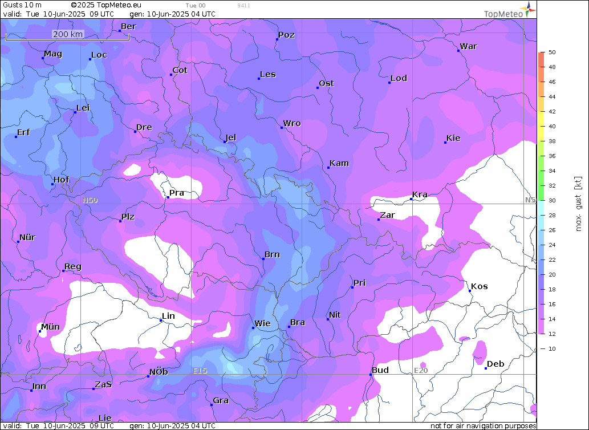Click the 20 kt legend value
Screen dimensions: 589x430
click(552, 274)
